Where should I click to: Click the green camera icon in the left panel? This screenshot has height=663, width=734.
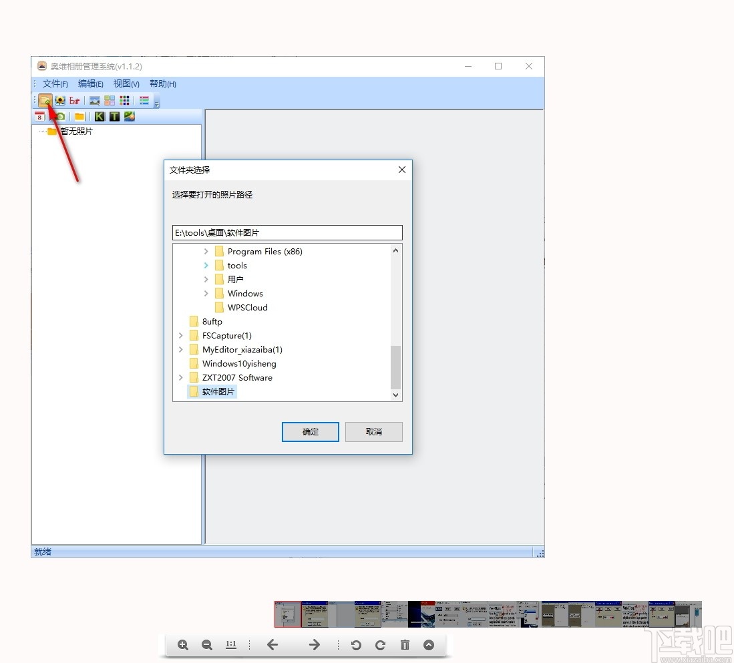[59, 116]
